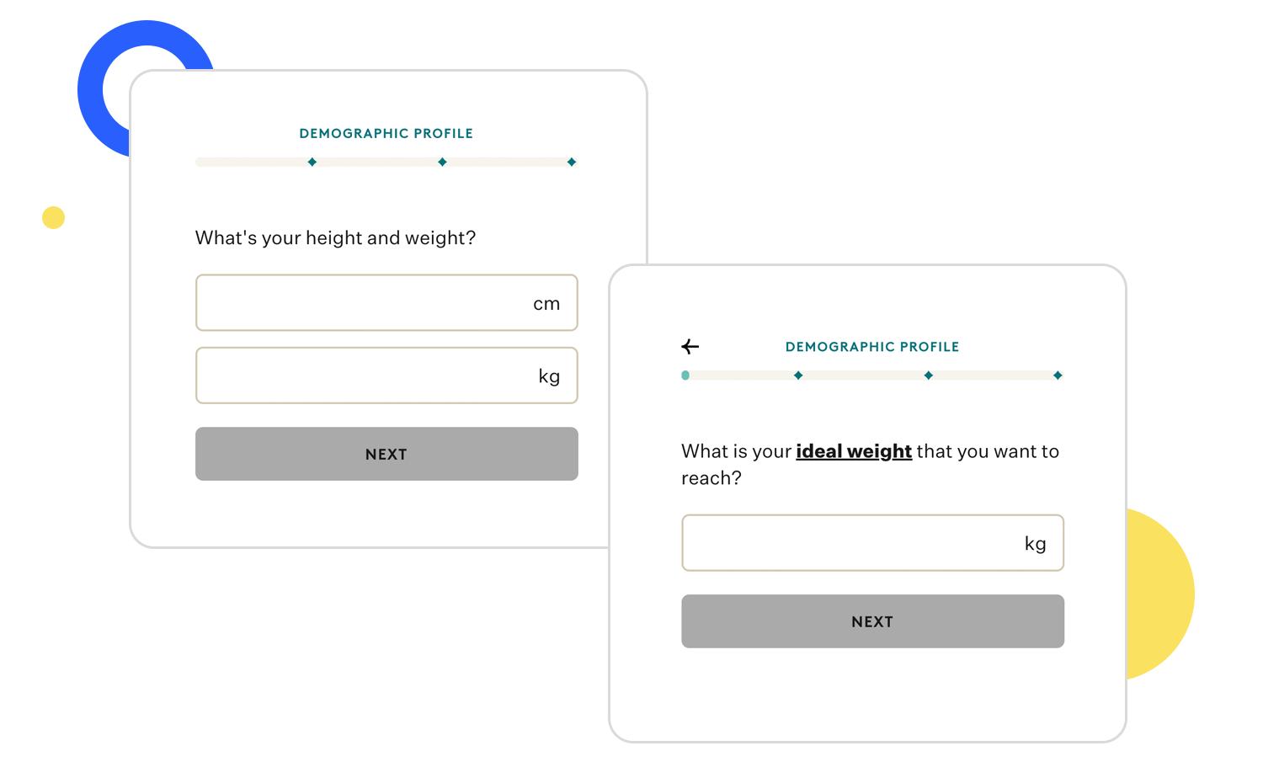Click the teal progress dot at bar start
This screenshot has width=1263, height=783.
tap(685, 376)
